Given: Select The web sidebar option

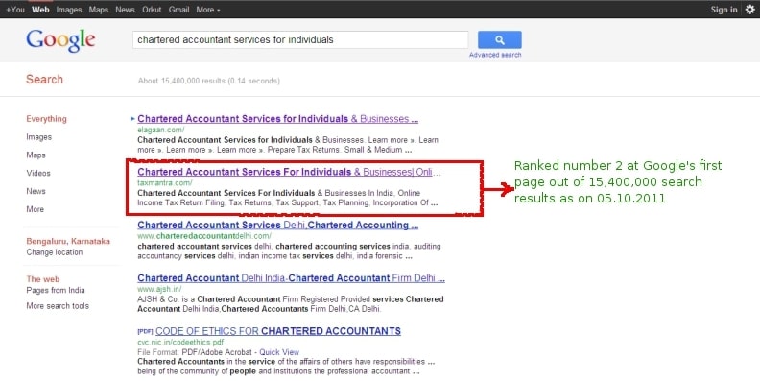Looking at the screenshot, I should [x=43, y=279].
